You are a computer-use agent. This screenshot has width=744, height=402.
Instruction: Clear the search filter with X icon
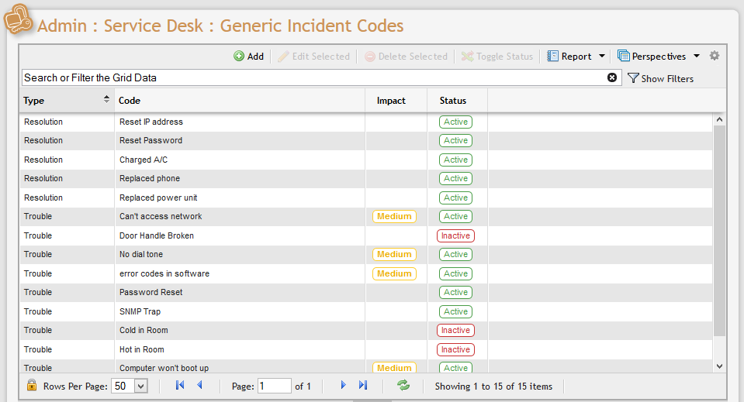(612, 77)
